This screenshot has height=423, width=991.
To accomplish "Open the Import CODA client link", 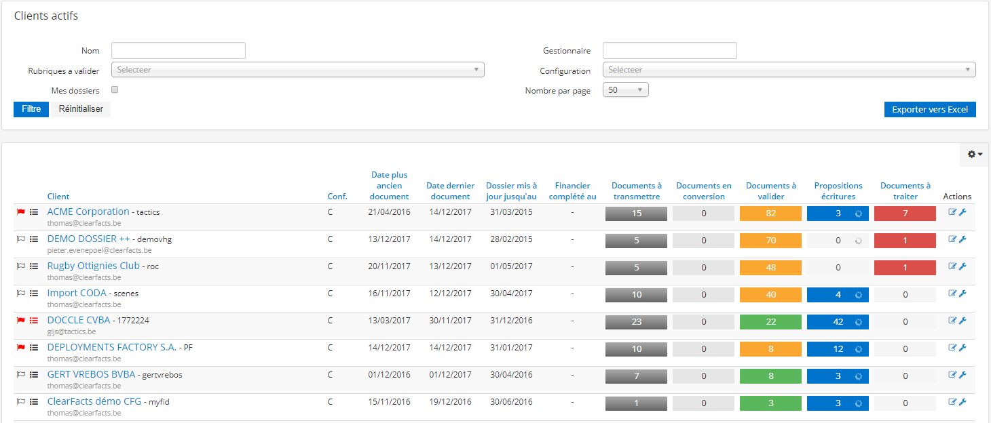I will pyautogui.click(x=77, y=293).
